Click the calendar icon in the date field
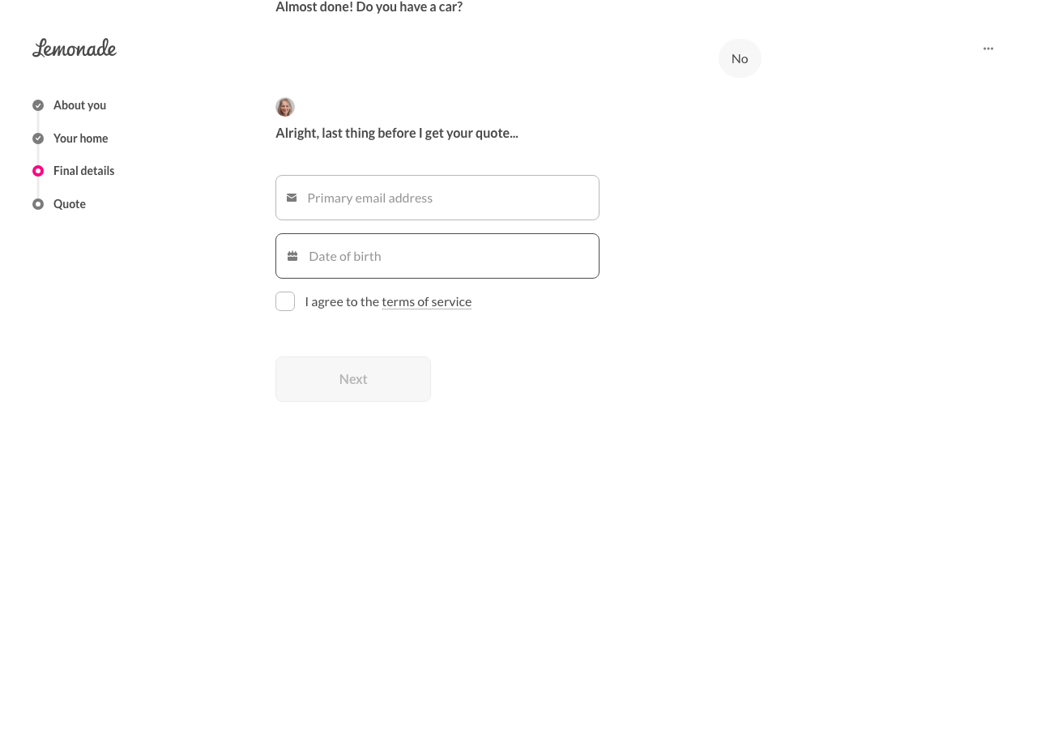1037x729 pixels. pyautogui.click(x=292, y=256)
